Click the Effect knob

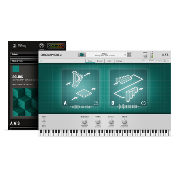124,121
